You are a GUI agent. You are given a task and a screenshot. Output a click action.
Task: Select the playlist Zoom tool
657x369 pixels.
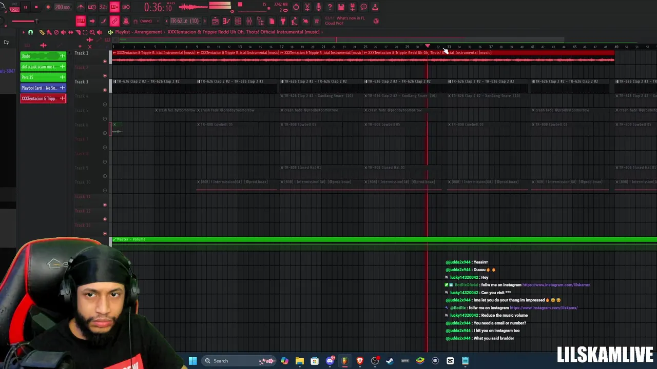(x=92, y=32)
